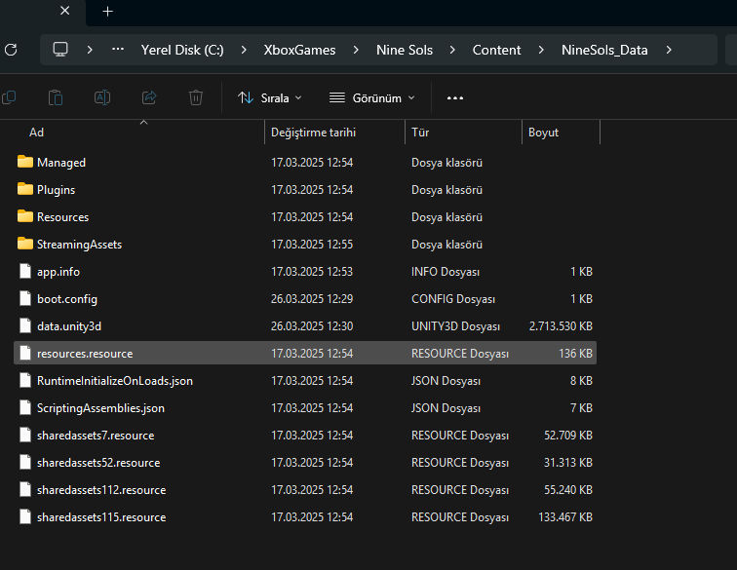Image resolution: width=737 pixels, height=570 pixels.
Task: Click the 26.03.2025 12:29 date cell
Action: click(312, 299)
